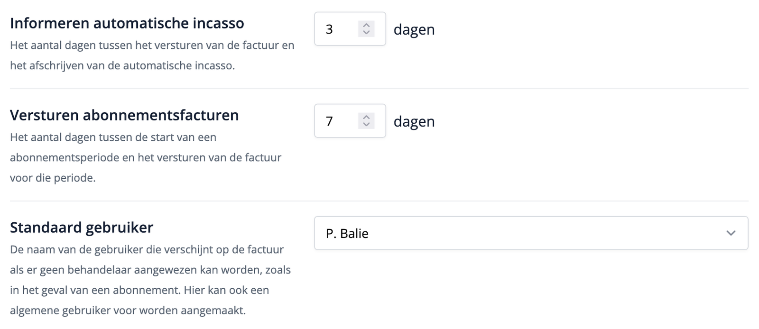Click inside the P. Balie text area
The height and width of the screenshot is (329, 759).
347,233
